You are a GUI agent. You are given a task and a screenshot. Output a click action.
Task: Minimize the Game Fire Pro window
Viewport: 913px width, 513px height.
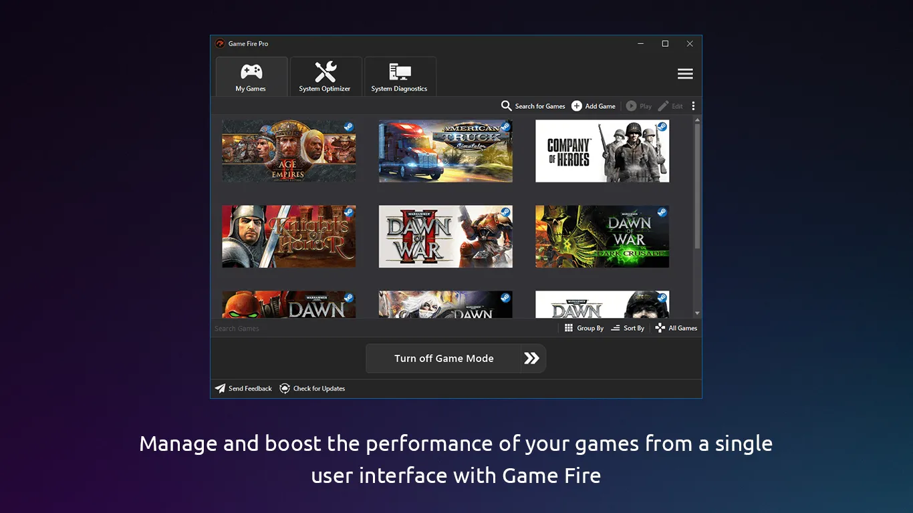coord(641,43)
